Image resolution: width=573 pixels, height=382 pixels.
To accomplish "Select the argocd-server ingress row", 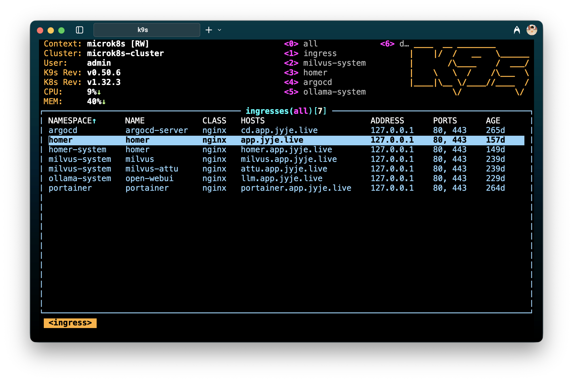I will [x=156, y=130].
